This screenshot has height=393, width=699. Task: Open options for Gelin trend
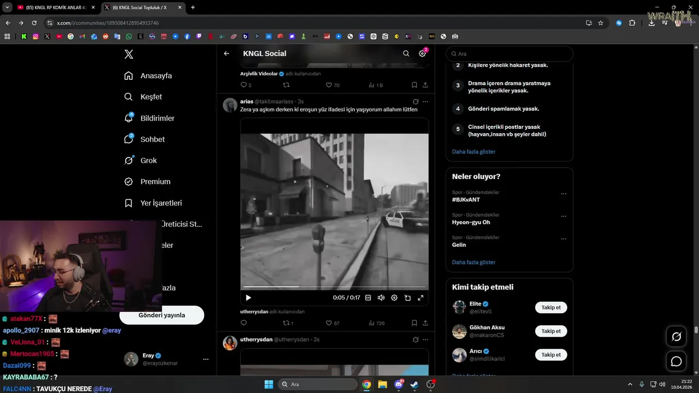[564, 239]
